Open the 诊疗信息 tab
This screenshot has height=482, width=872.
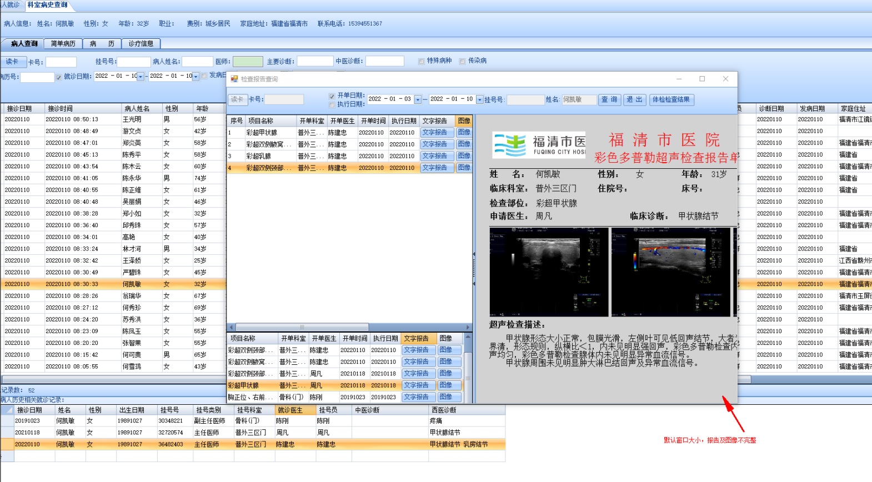click(141, 43)
